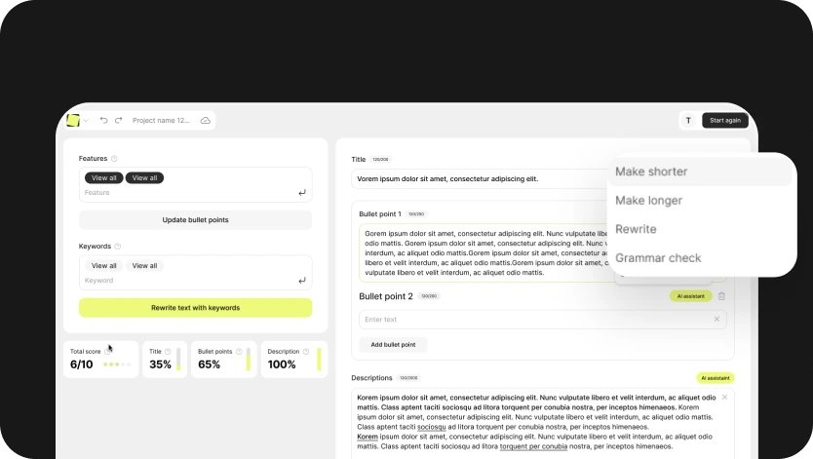Open AI assistant for Bullet point 2

pos(690,296)
